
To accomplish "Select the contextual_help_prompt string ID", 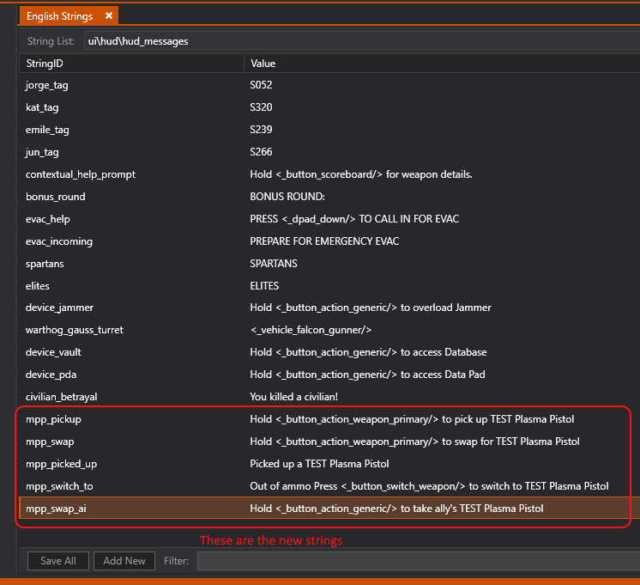I will 81,174.
